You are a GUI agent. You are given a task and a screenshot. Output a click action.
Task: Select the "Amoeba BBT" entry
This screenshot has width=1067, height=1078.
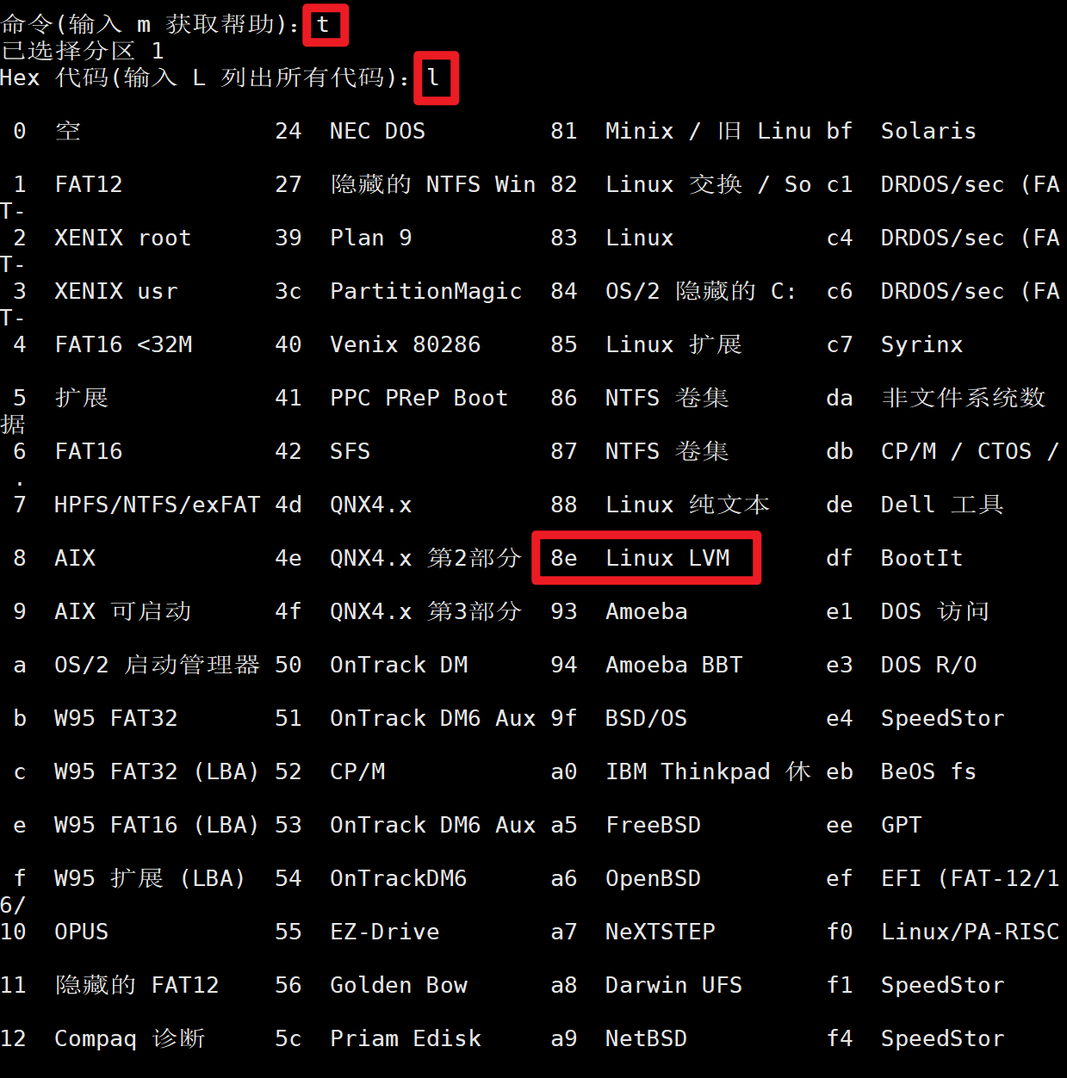point(674,665)
